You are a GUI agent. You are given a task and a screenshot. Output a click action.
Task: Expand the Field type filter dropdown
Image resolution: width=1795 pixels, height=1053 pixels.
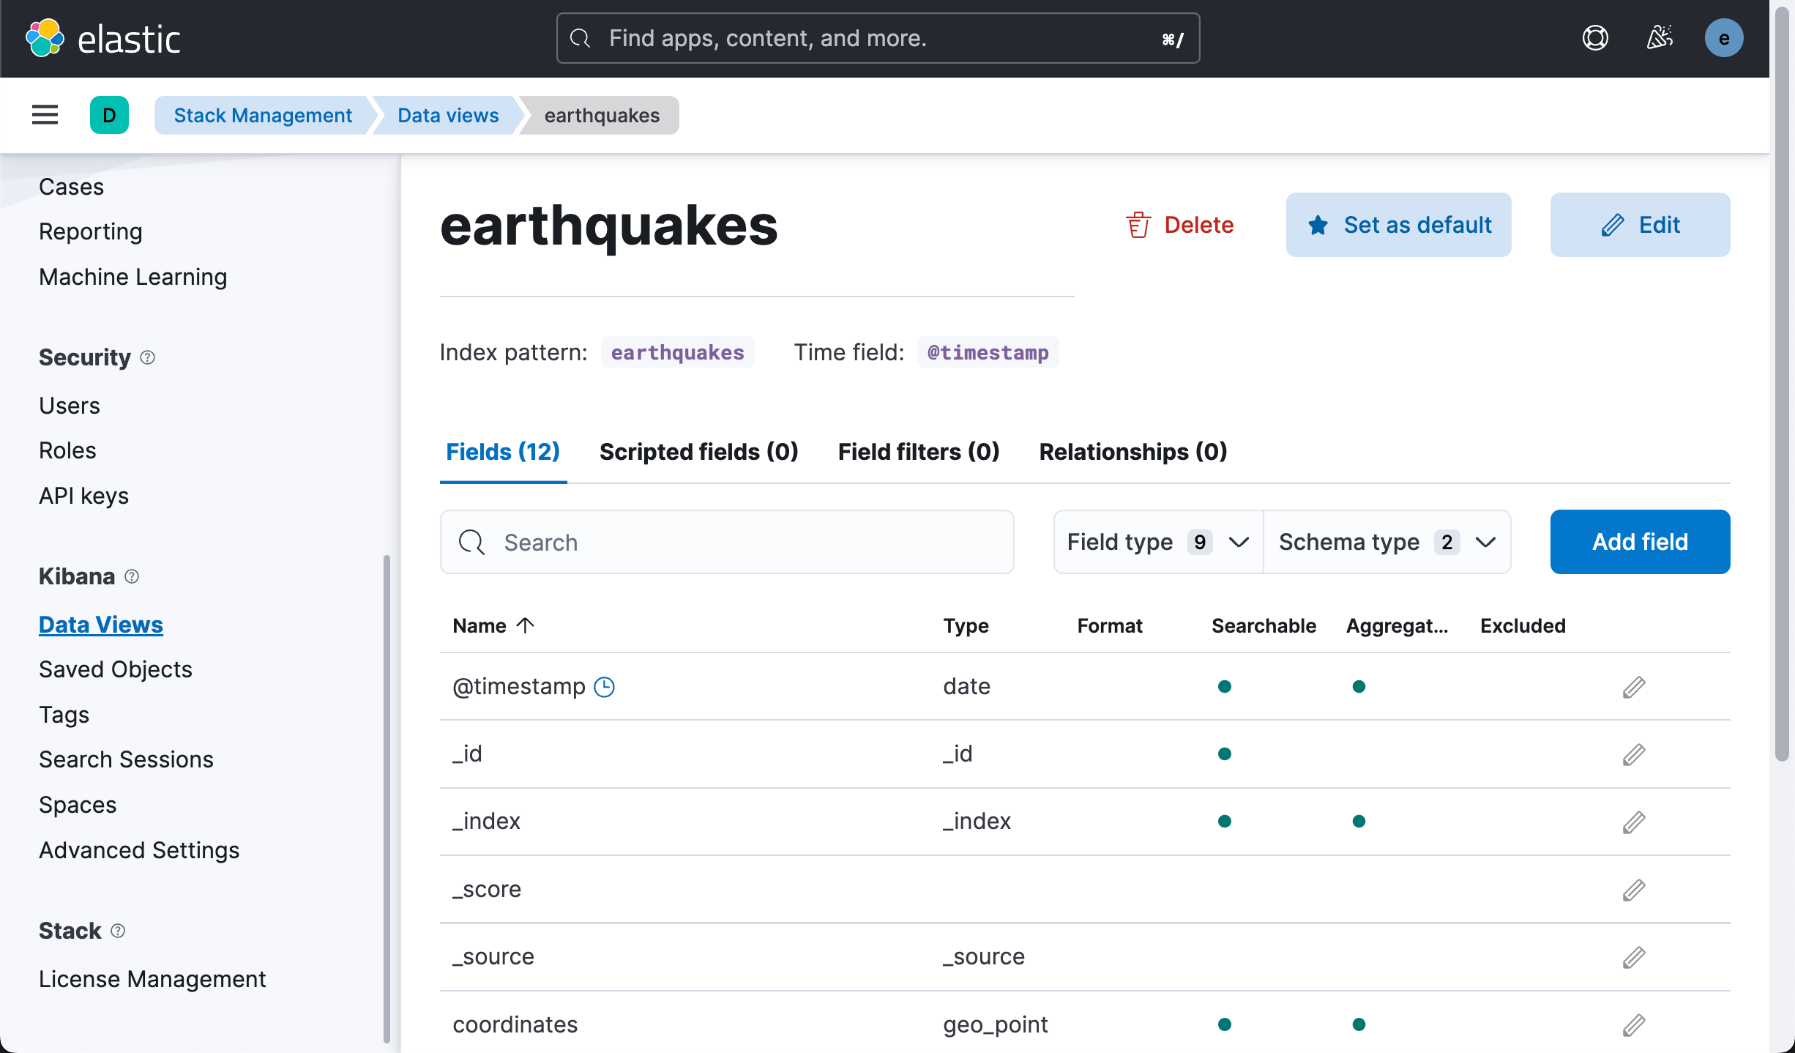[x=1157, y=542]
